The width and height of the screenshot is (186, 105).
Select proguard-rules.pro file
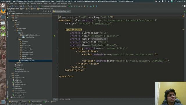(22, 71)
